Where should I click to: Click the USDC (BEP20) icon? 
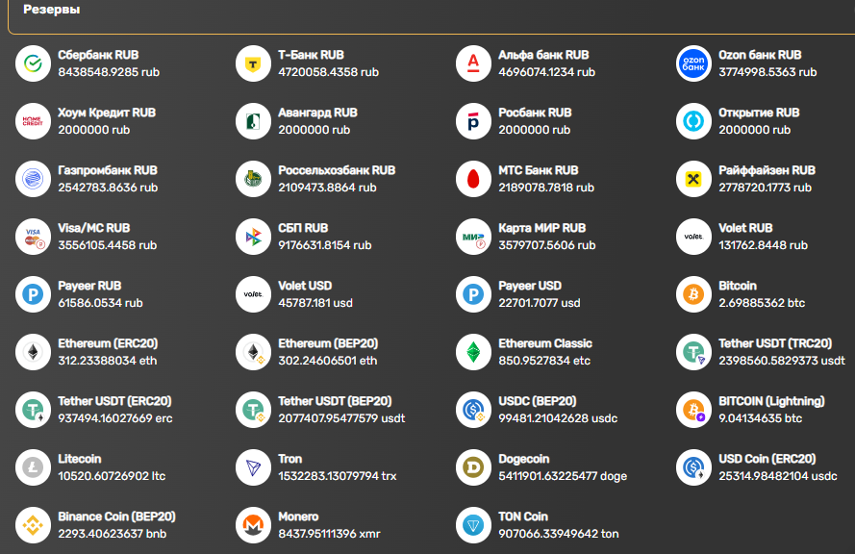(x=474, y=411)
